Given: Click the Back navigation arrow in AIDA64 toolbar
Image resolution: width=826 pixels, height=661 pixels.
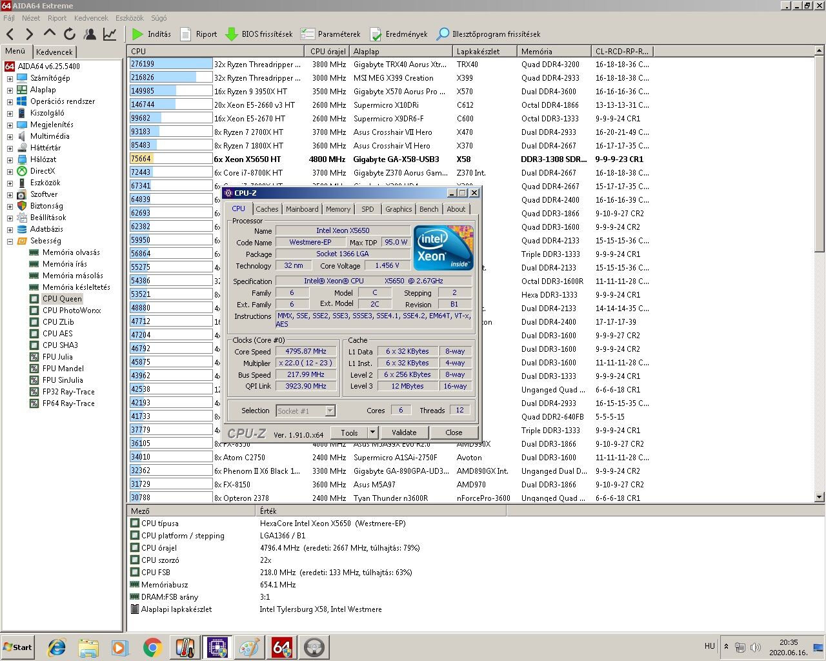Looking at the screenshot, I should click(x=10, y=34).
